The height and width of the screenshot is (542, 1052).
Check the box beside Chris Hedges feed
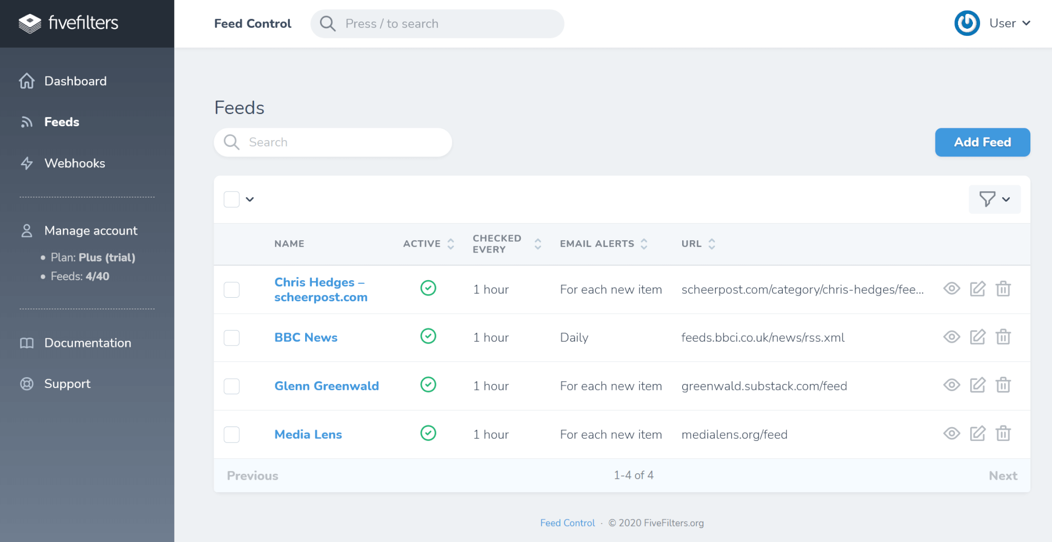[x=231, y=289]
